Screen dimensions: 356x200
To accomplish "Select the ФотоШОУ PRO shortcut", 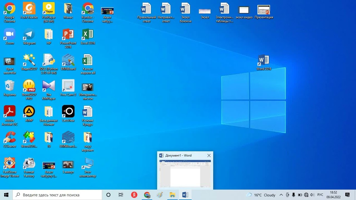I will pos(29,90).
